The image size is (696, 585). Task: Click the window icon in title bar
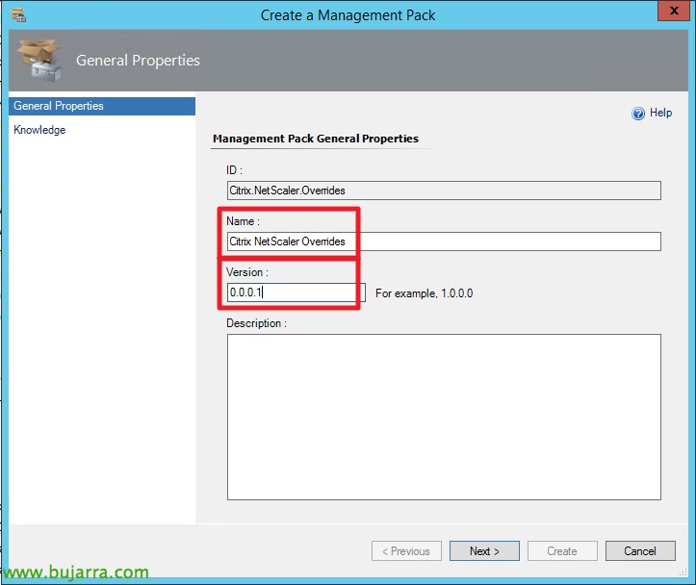18,14
